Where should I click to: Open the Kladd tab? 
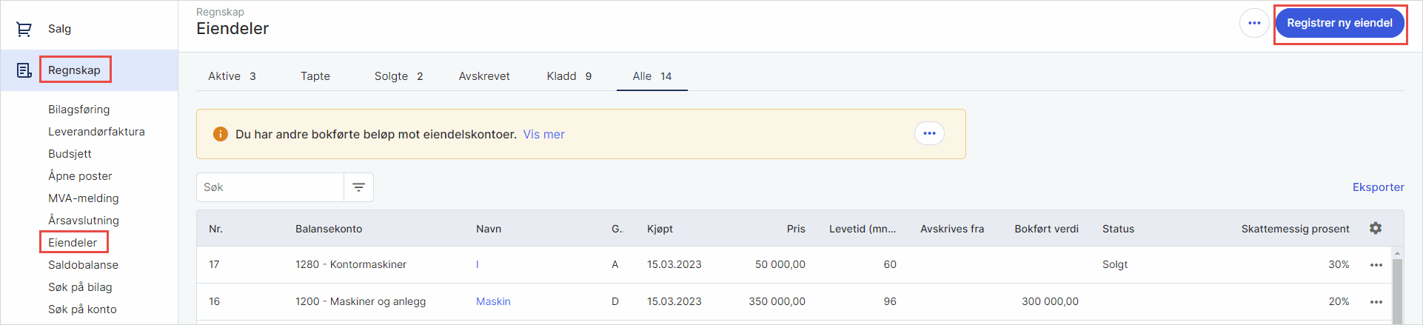coord(569,76)
